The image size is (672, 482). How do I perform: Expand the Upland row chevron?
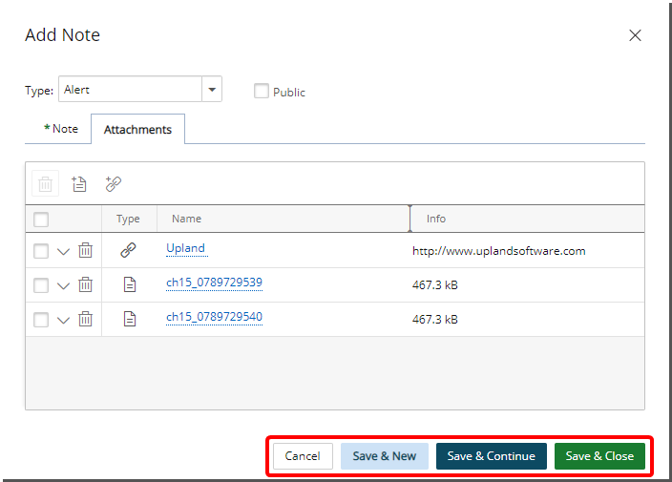tap(63, 251)
